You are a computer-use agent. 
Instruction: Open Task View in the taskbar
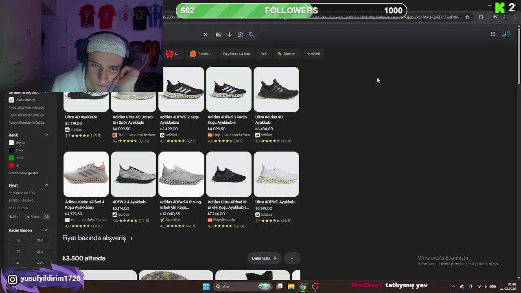[280, 286]
